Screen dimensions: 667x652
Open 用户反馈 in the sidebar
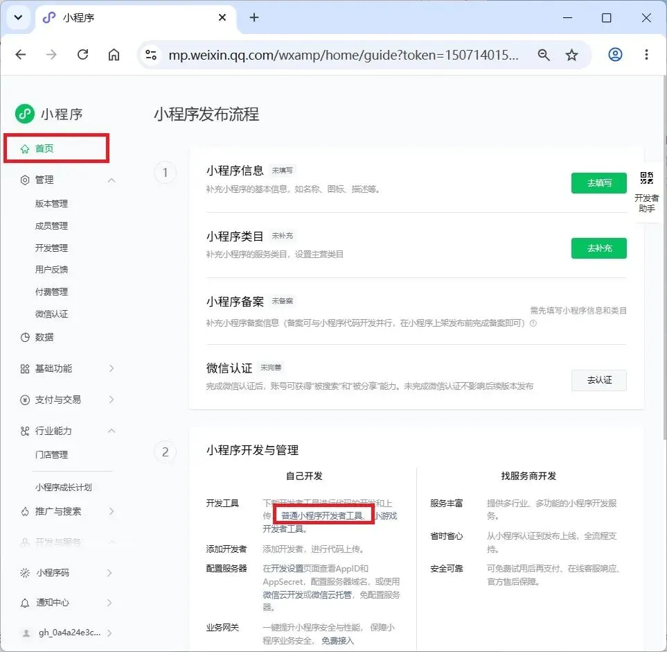[51, 270]
